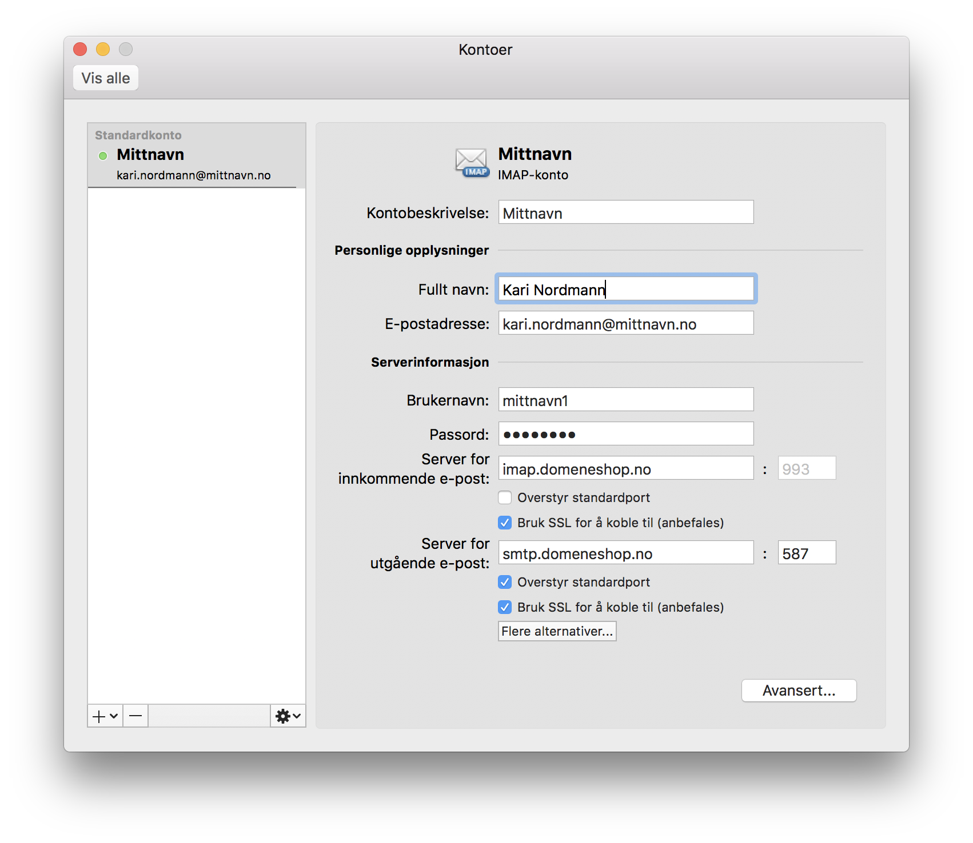The height and width of the screenshot is (843, 973).
Task: Toggle SSL checkbox for incoming server
Action: click(x=505, y=523)
